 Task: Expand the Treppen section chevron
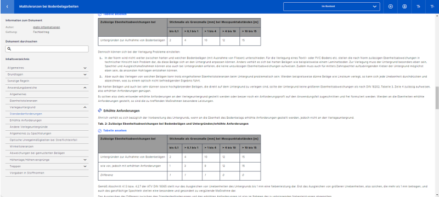[85, 166]
